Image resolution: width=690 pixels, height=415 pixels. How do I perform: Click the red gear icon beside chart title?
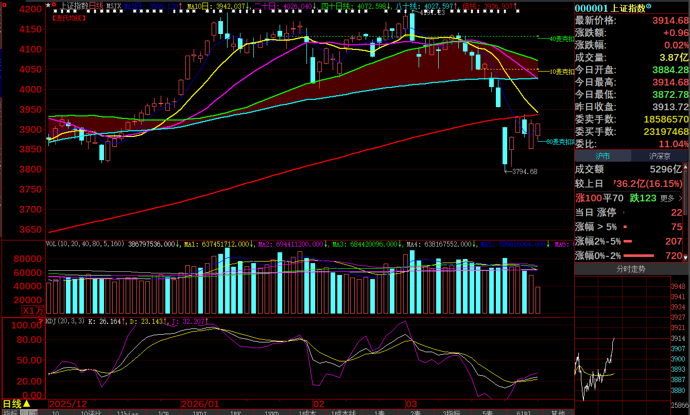point(54,6)
